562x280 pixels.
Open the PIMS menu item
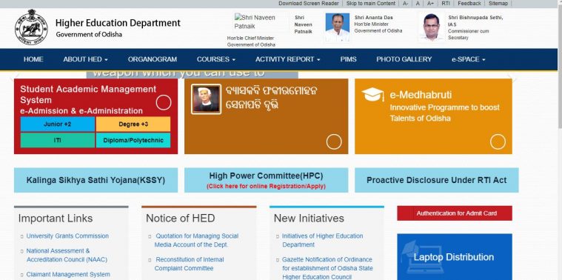(x=349, y=59)
